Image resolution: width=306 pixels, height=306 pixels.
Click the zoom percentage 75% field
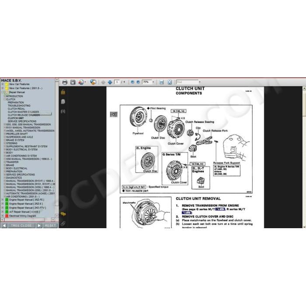147,82
